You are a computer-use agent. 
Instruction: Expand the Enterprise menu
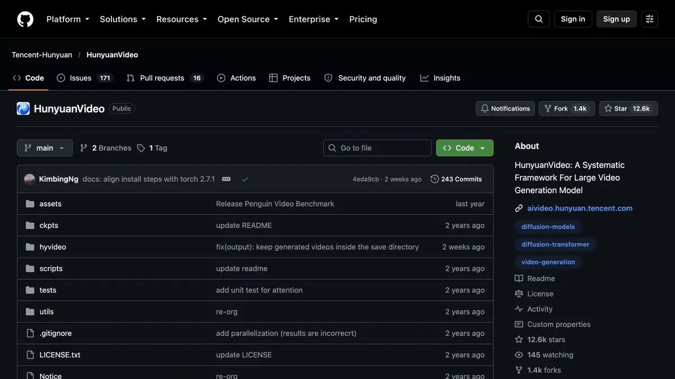[x=313, y=19]
